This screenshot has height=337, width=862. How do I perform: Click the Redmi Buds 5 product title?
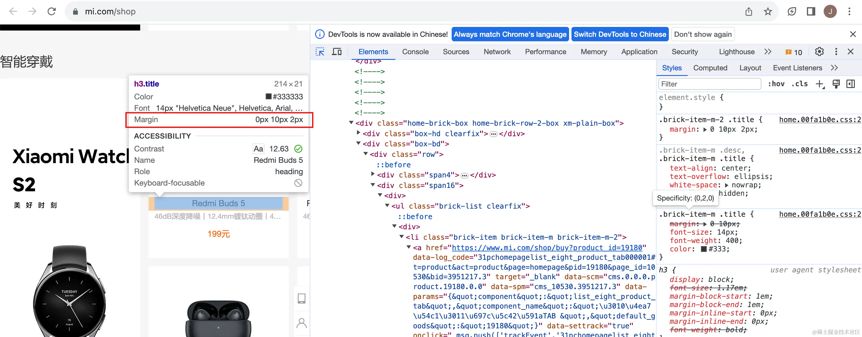point(219,203)
